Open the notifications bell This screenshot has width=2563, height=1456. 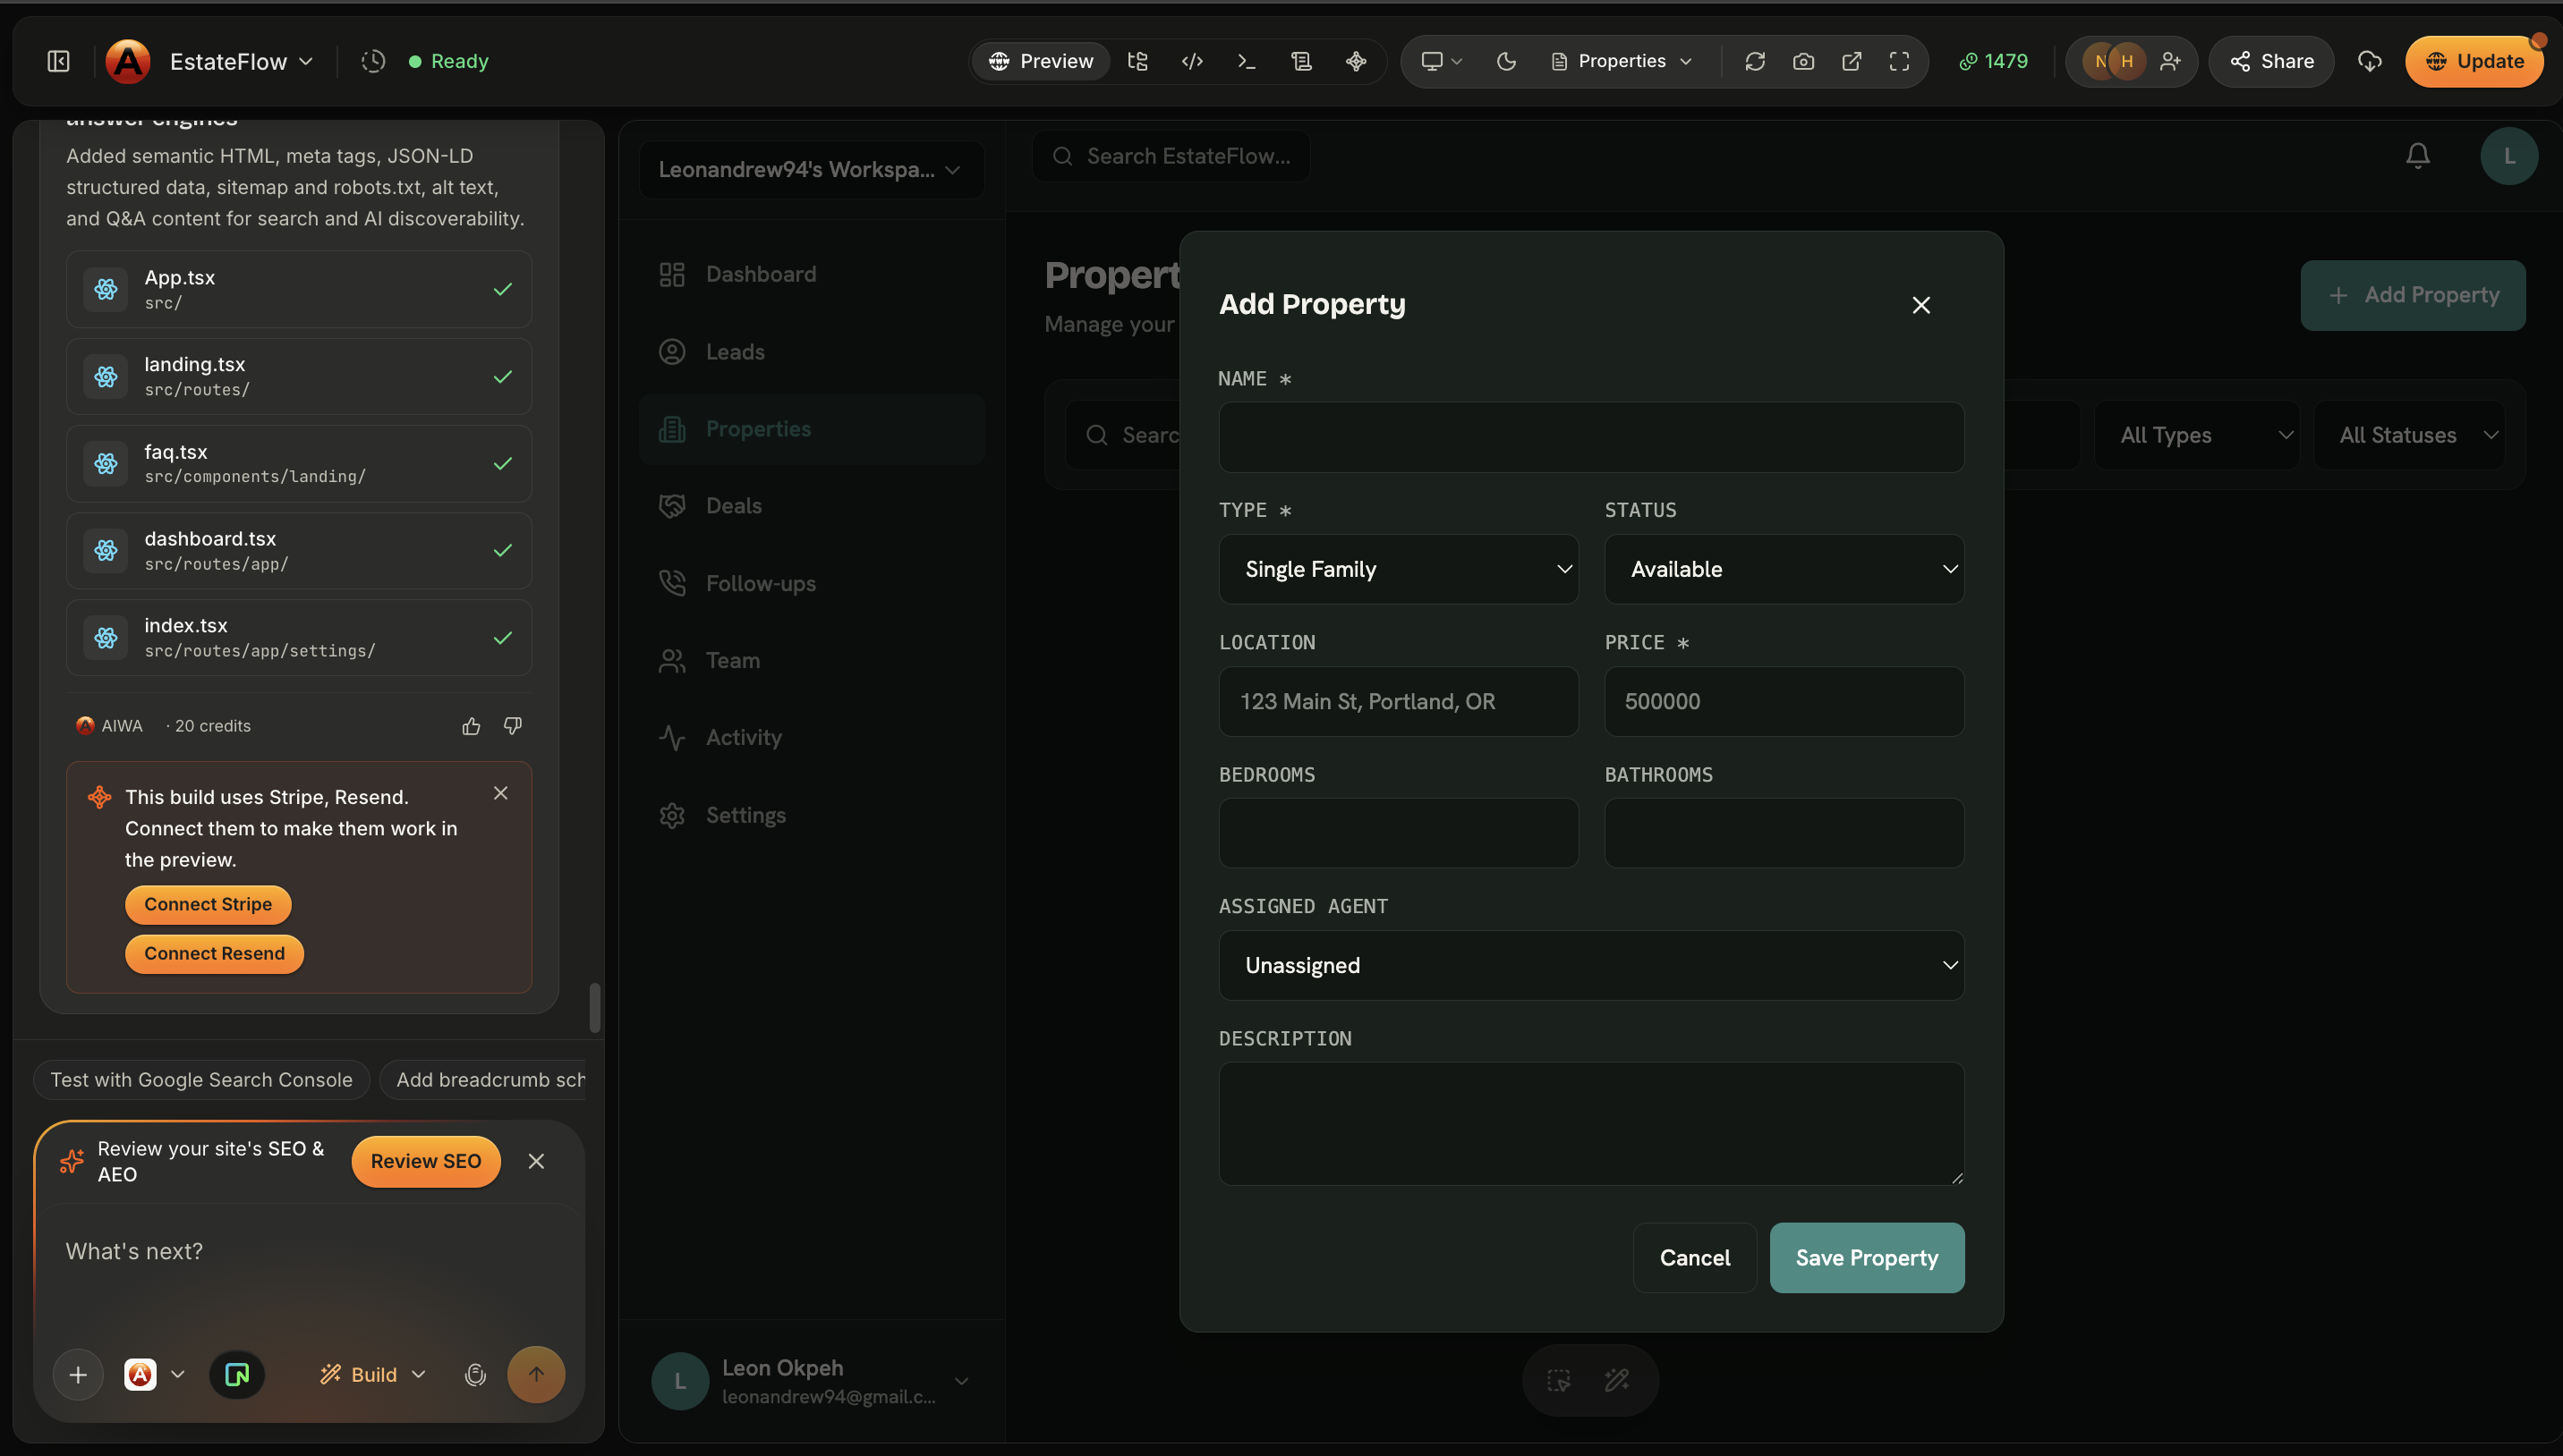[x=2418, y=156]
